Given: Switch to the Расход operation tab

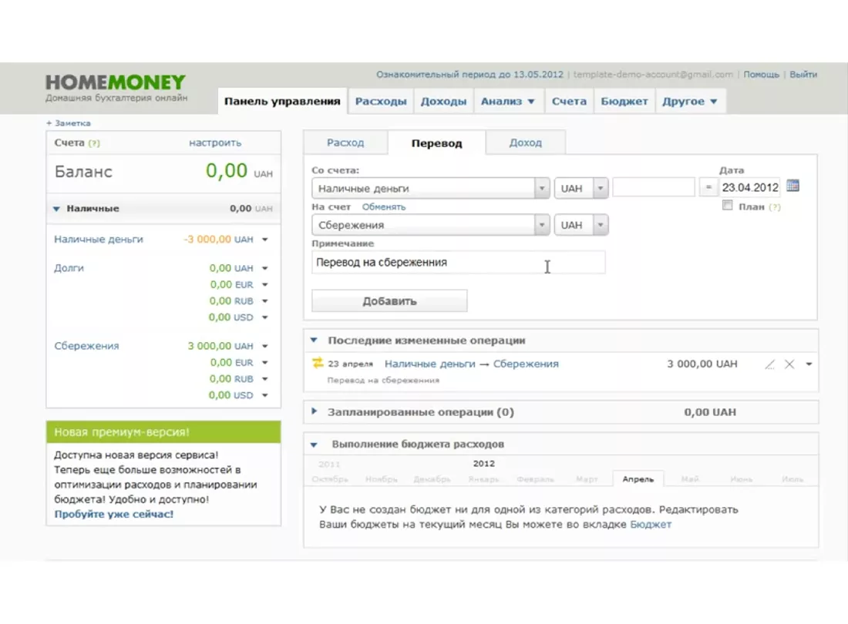Looking at the screenshot, I should (345, 143).
